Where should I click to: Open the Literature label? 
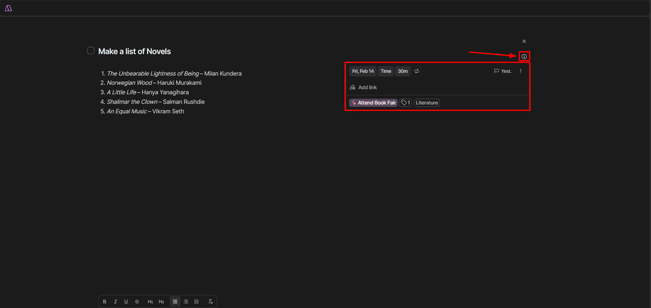pos(427,103)
